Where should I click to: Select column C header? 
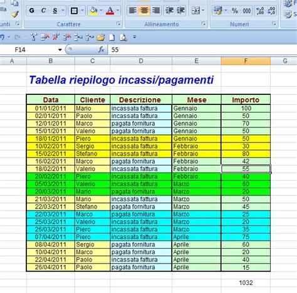coord(93,61)
